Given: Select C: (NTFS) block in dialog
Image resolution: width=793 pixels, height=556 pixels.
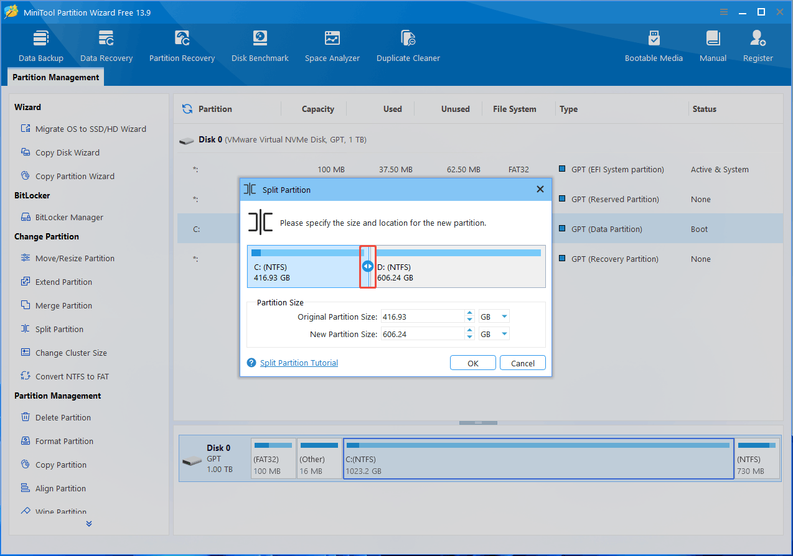Looking at the screenshot, I should [x=304, y=266].
